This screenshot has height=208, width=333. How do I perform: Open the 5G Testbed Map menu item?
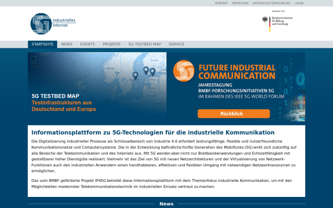pos(145,44)
